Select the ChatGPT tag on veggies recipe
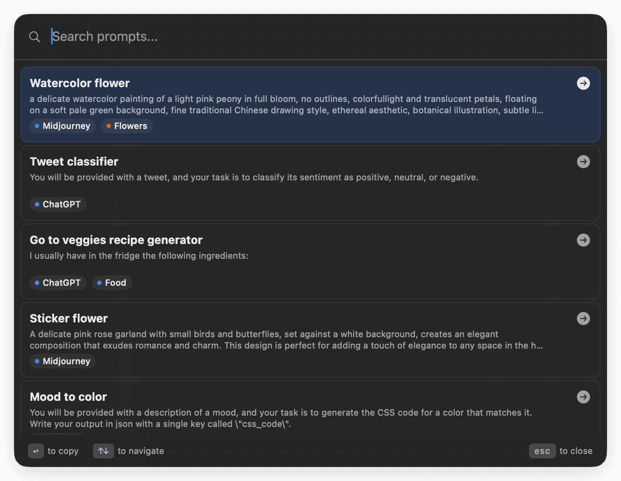 pyautogui.click(x=58, y=283)
